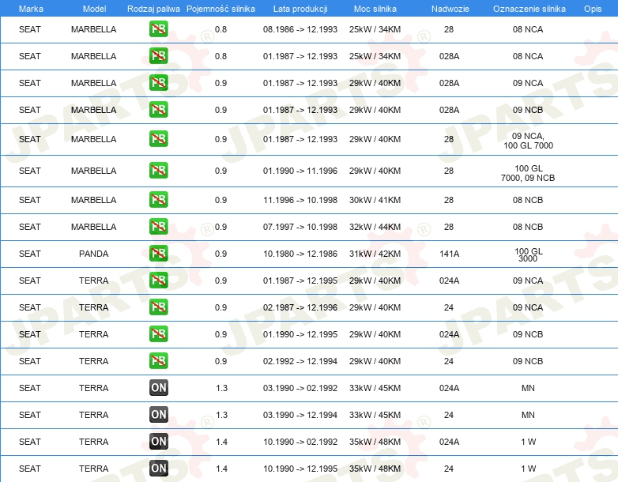Select the '03.1990 -> 12.1994' production date
The image size is (618, 482).
pyautogui.click(x=300, y=415)
